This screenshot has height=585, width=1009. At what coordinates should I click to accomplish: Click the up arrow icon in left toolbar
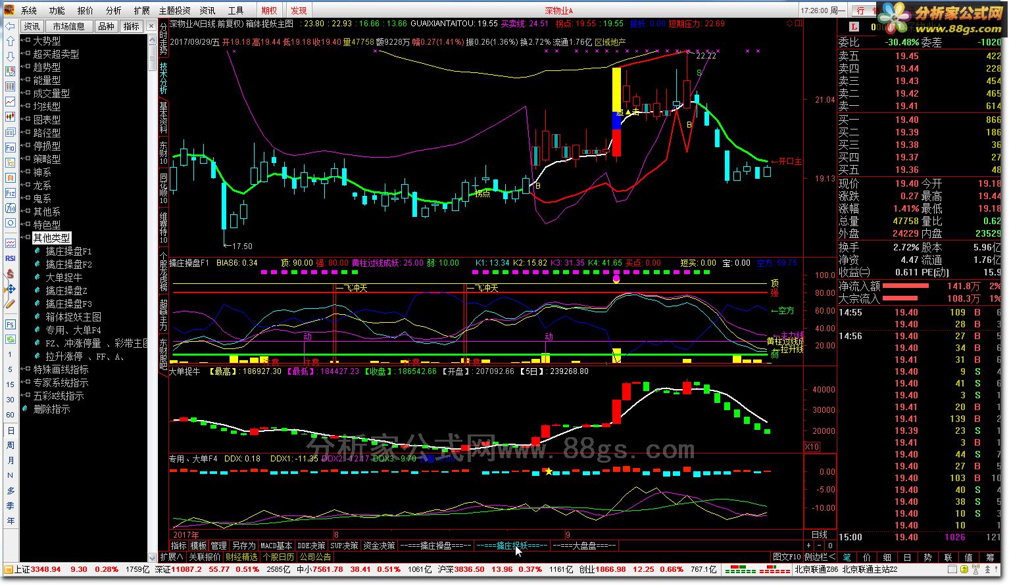coord(10,41)
